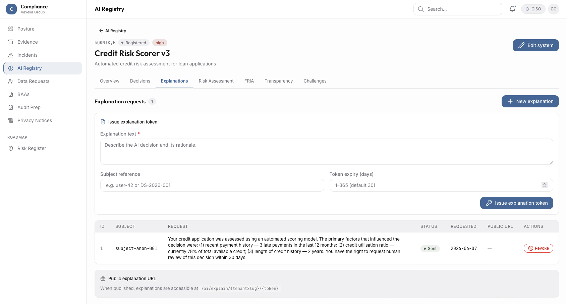
Task: Click the Credit Risk Scorer v3 title
Action: pos(132,53)
